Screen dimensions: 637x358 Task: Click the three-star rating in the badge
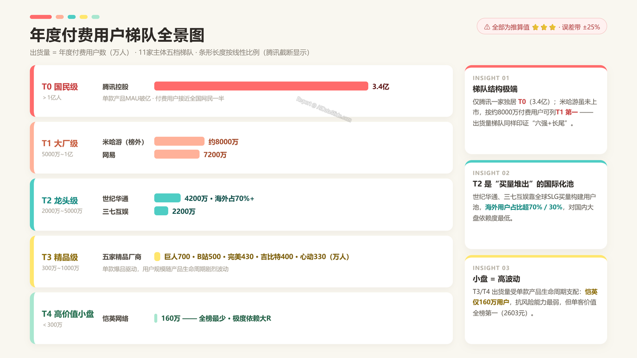pyautogui.click(x=544, y=27)
